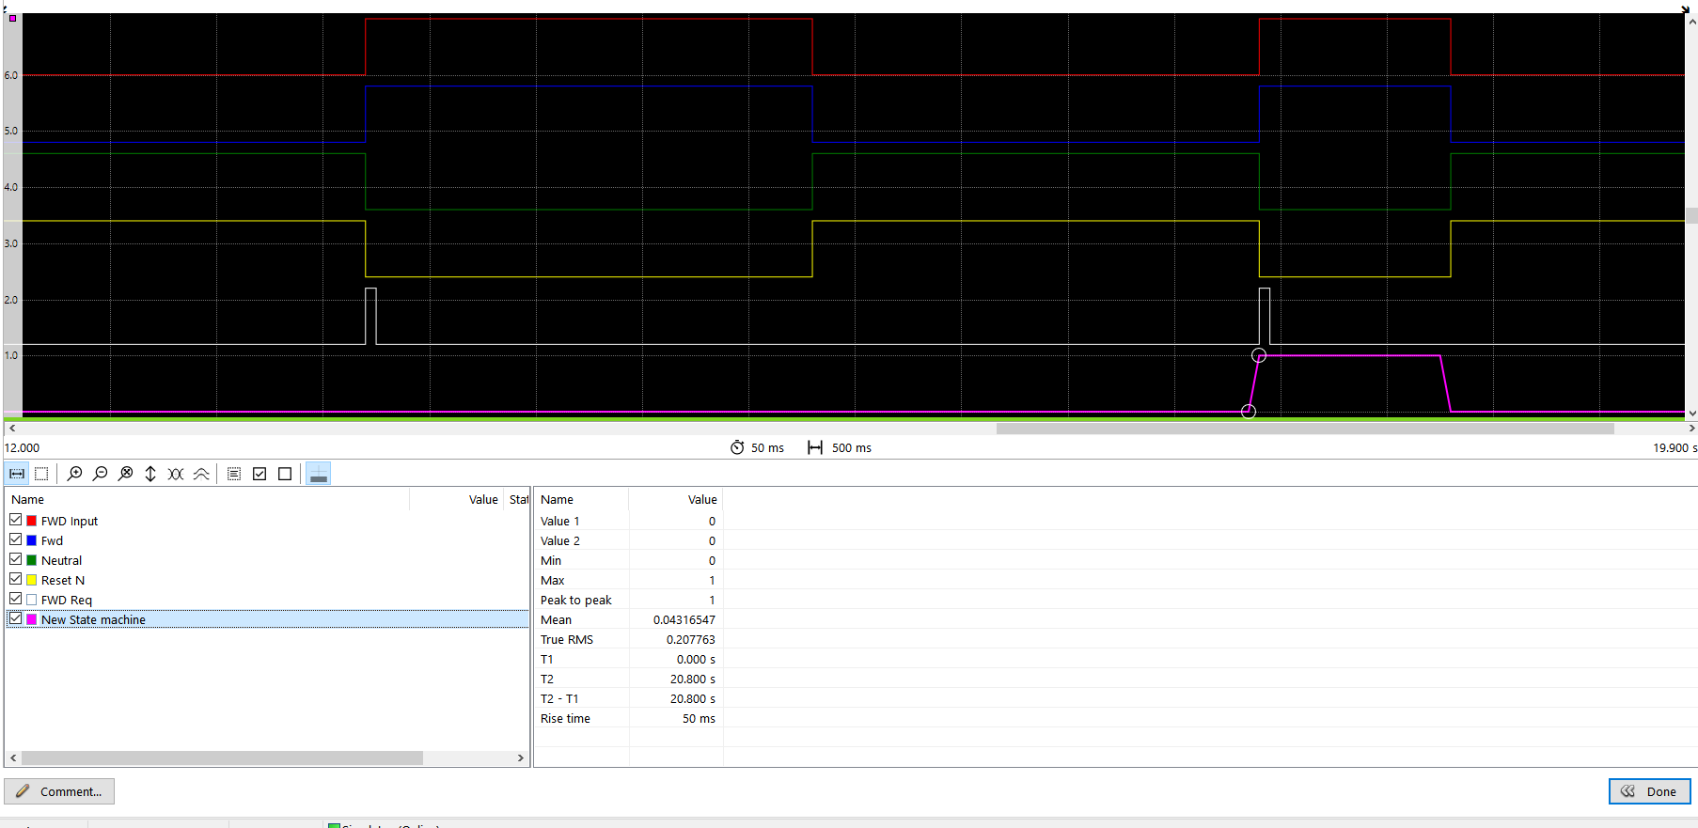Click the Peak to peak row
The height and width of the screenshot is (828, 1698).
pos(628,600)
